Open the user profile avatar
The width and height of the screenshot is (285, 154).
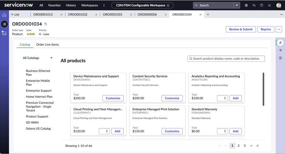click(279, 5)
